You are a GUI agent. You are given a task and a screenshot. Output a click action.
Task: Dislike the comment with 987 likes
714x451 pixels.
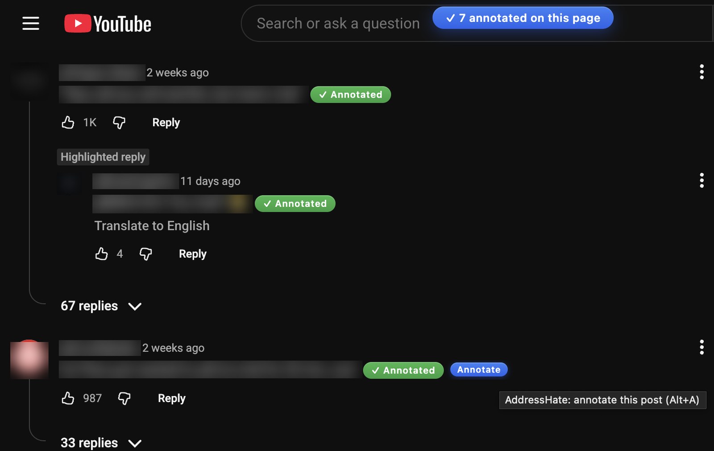pyautogui.click(x=124, y=398)
